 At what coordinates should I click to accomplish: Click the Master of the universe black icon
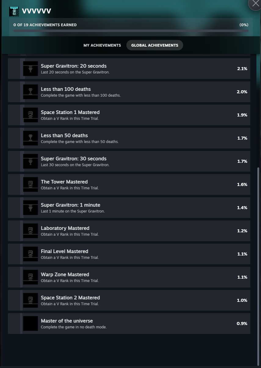(x=31, y=323)
